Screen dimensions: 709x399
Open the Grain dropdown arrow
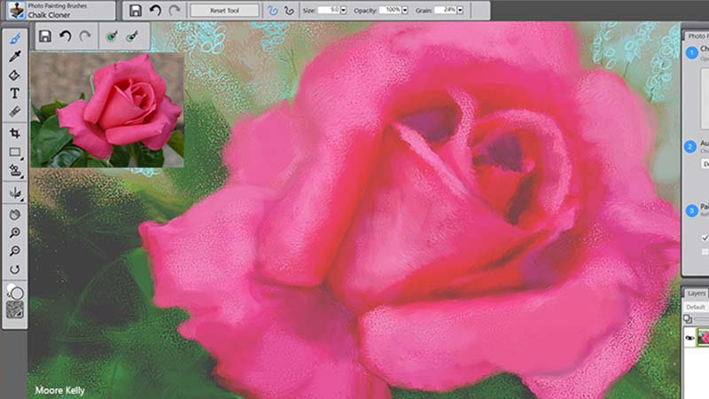point(460,11)
